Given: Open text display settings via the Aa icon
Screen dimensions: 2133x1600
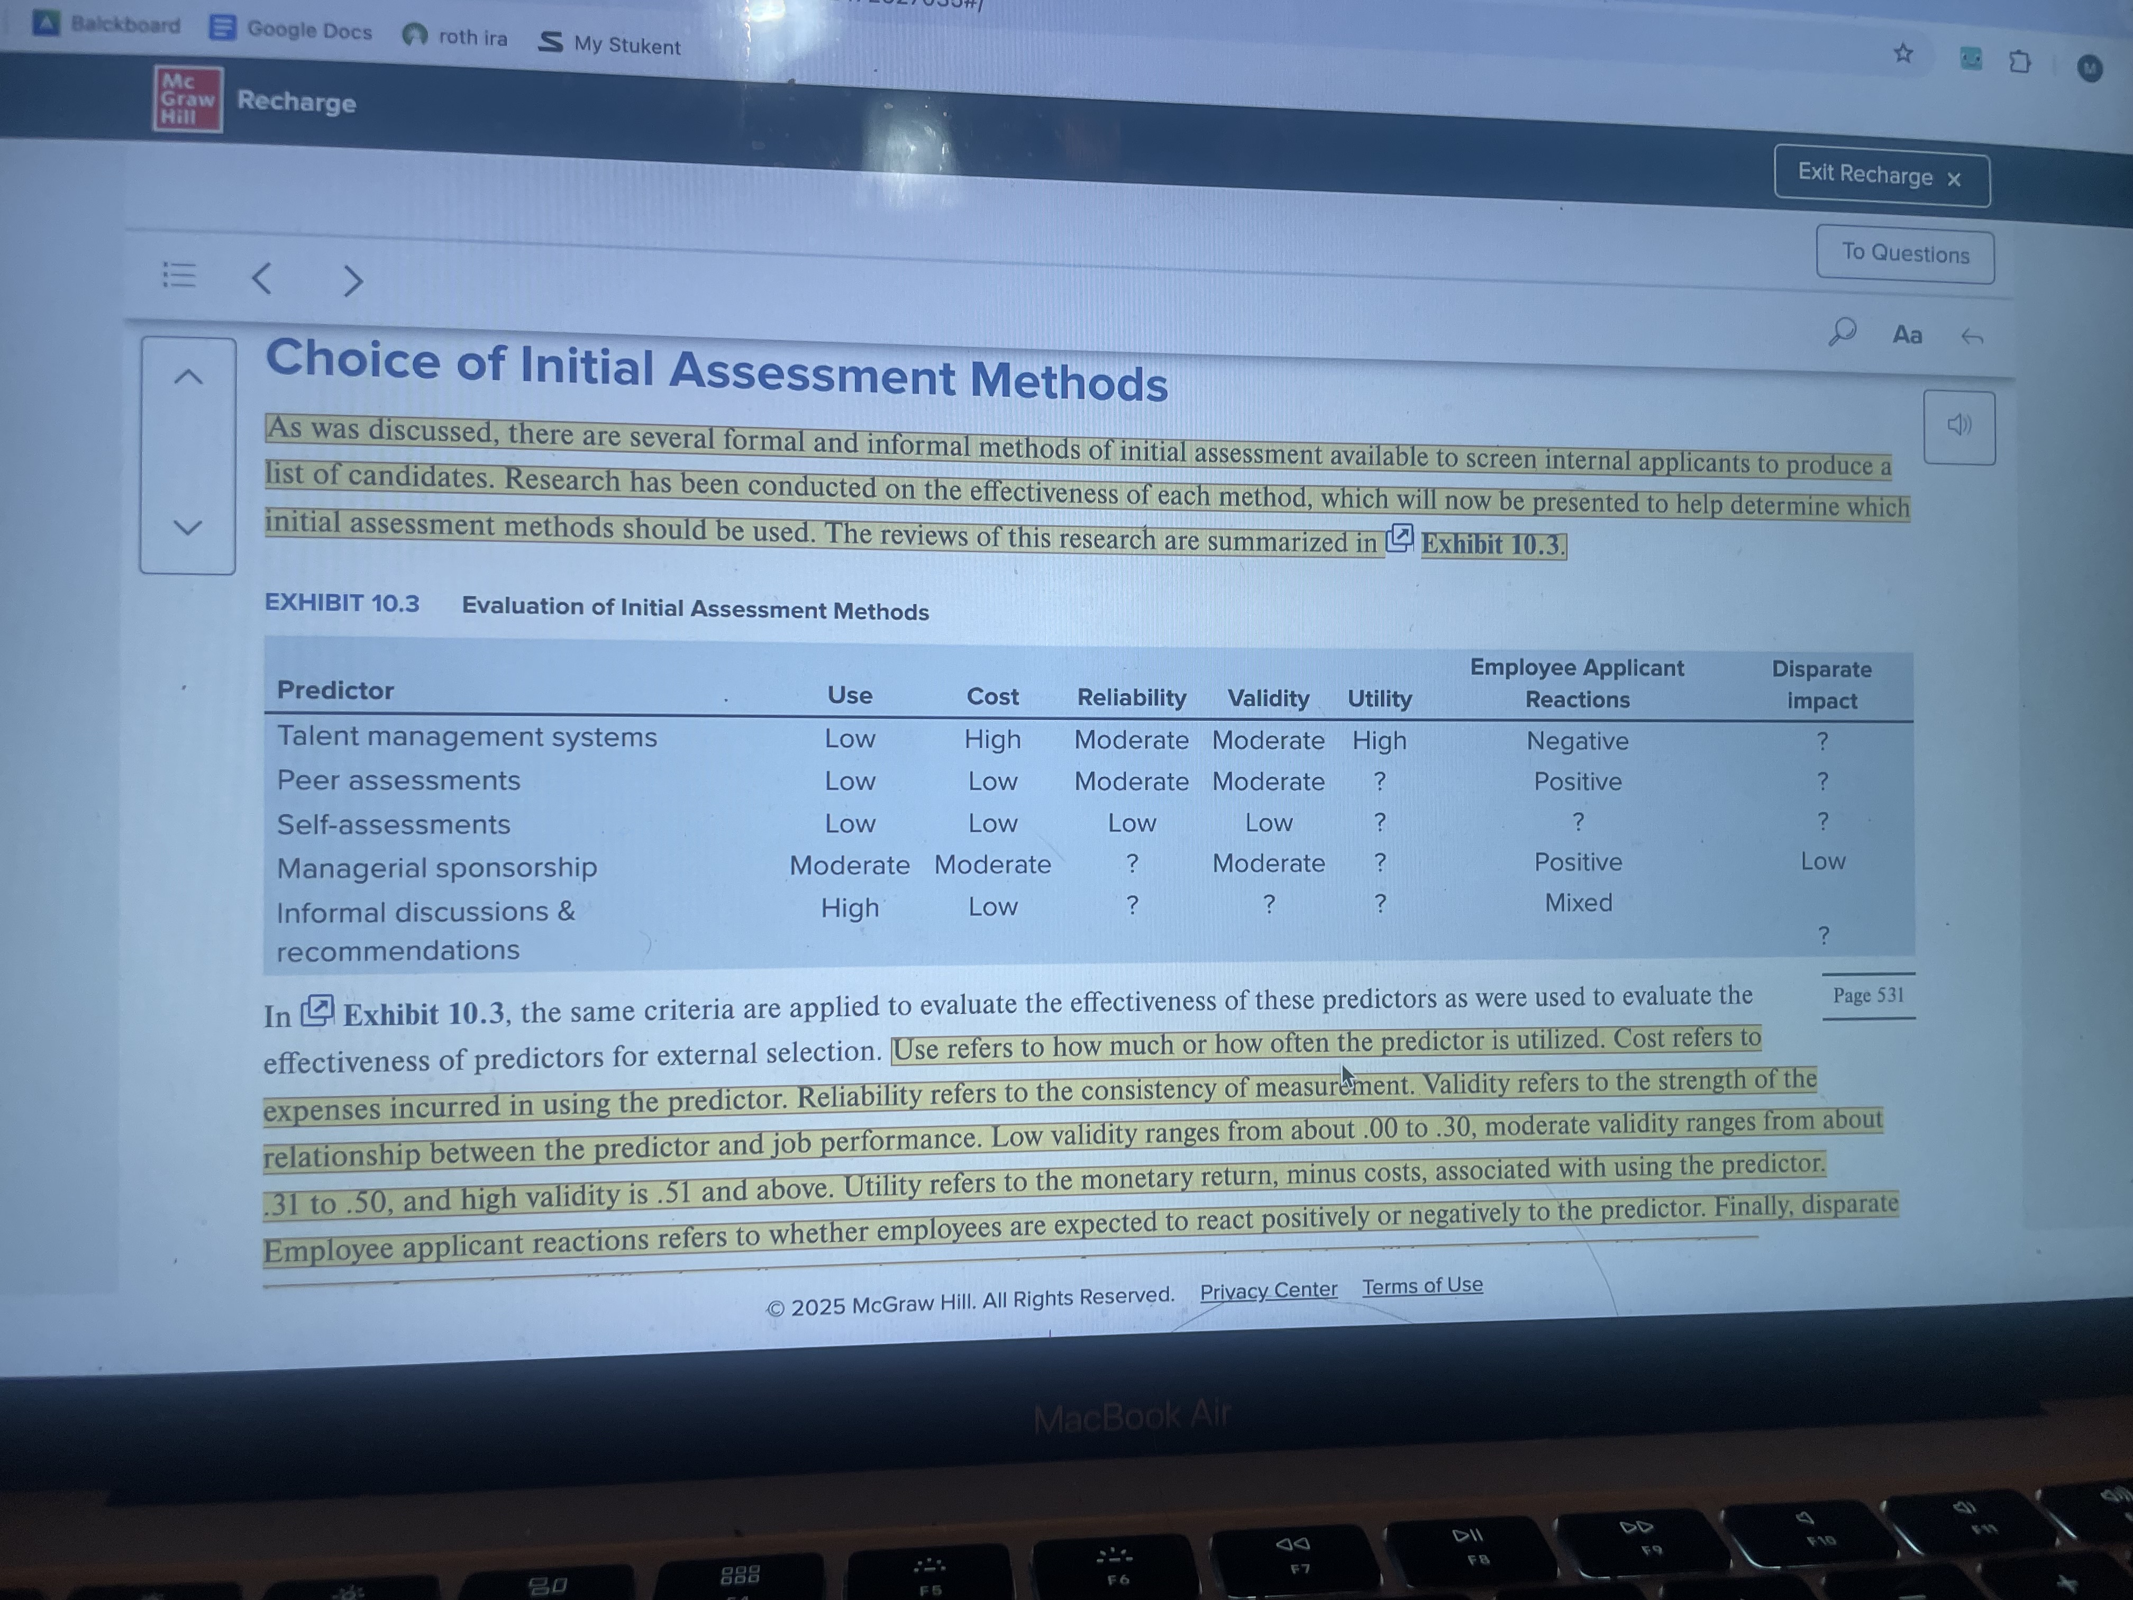Looking at the screenshot, I should point(1907,335).
